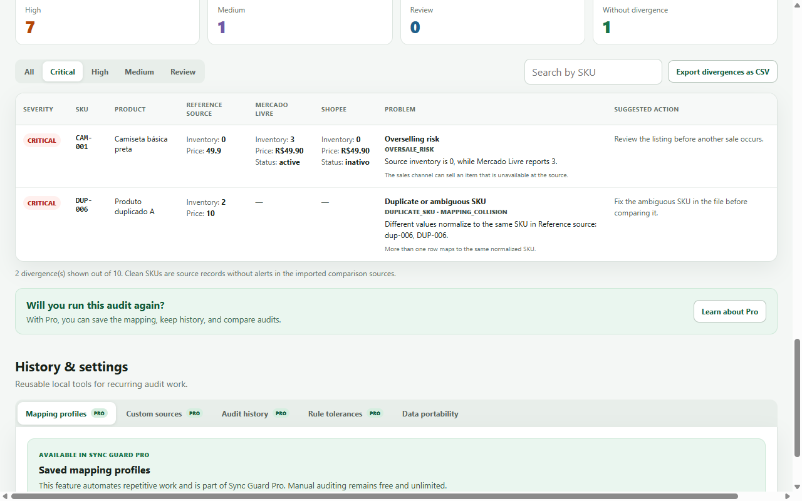
Task: Click the PRO badge on Custom sources
Action: [195, 413]
